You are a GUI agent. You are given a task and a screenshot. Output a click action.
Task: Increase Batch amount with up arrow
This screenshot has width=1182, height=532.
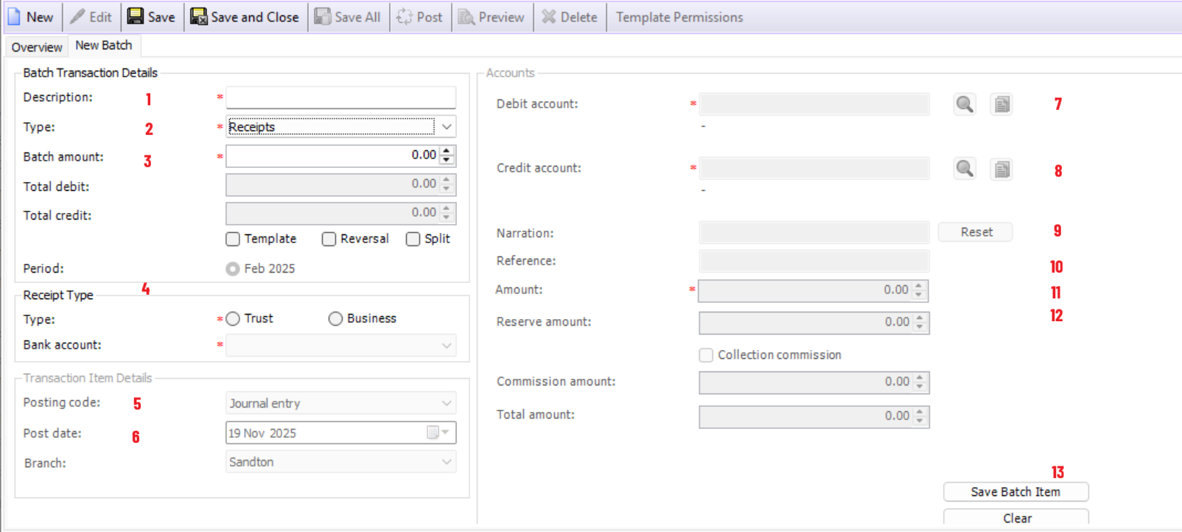pos(447,151)
